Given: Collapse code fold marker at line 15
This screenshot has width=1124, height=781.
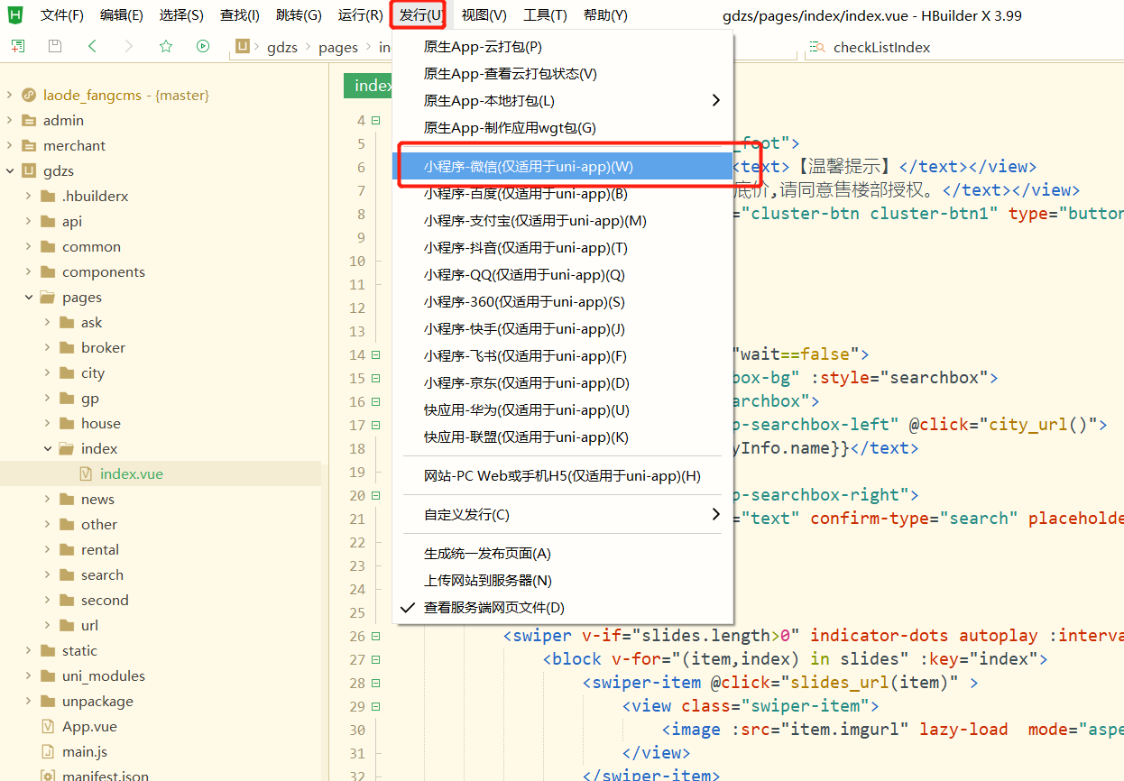Looking at the screenshot, I should (x=375, y=378).
